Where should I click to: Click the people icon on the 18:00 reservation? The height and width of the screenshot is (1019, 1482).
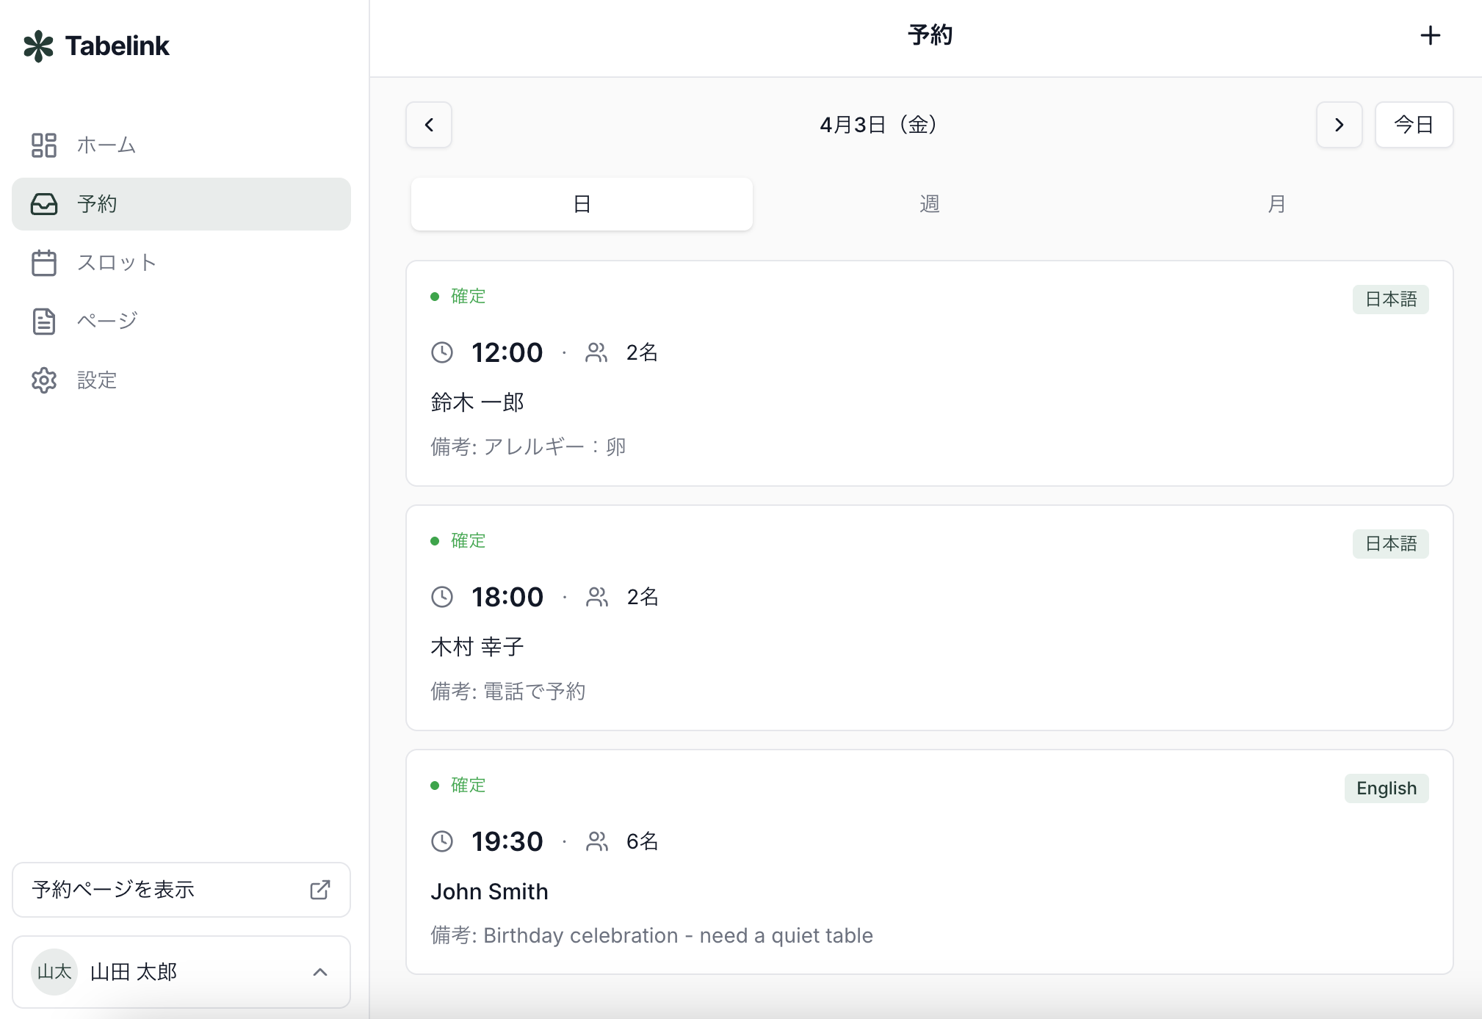coord(596,597)
